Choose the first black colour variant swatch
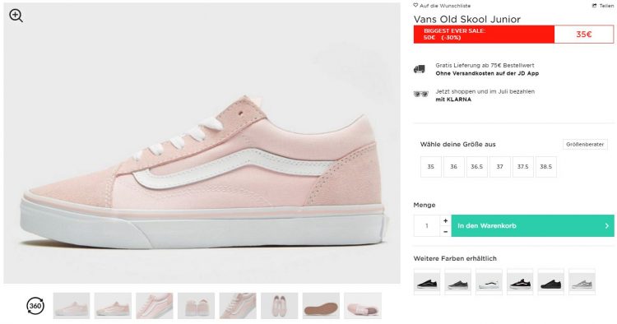The width and height of the screenshot is (617, 324). 427,282
